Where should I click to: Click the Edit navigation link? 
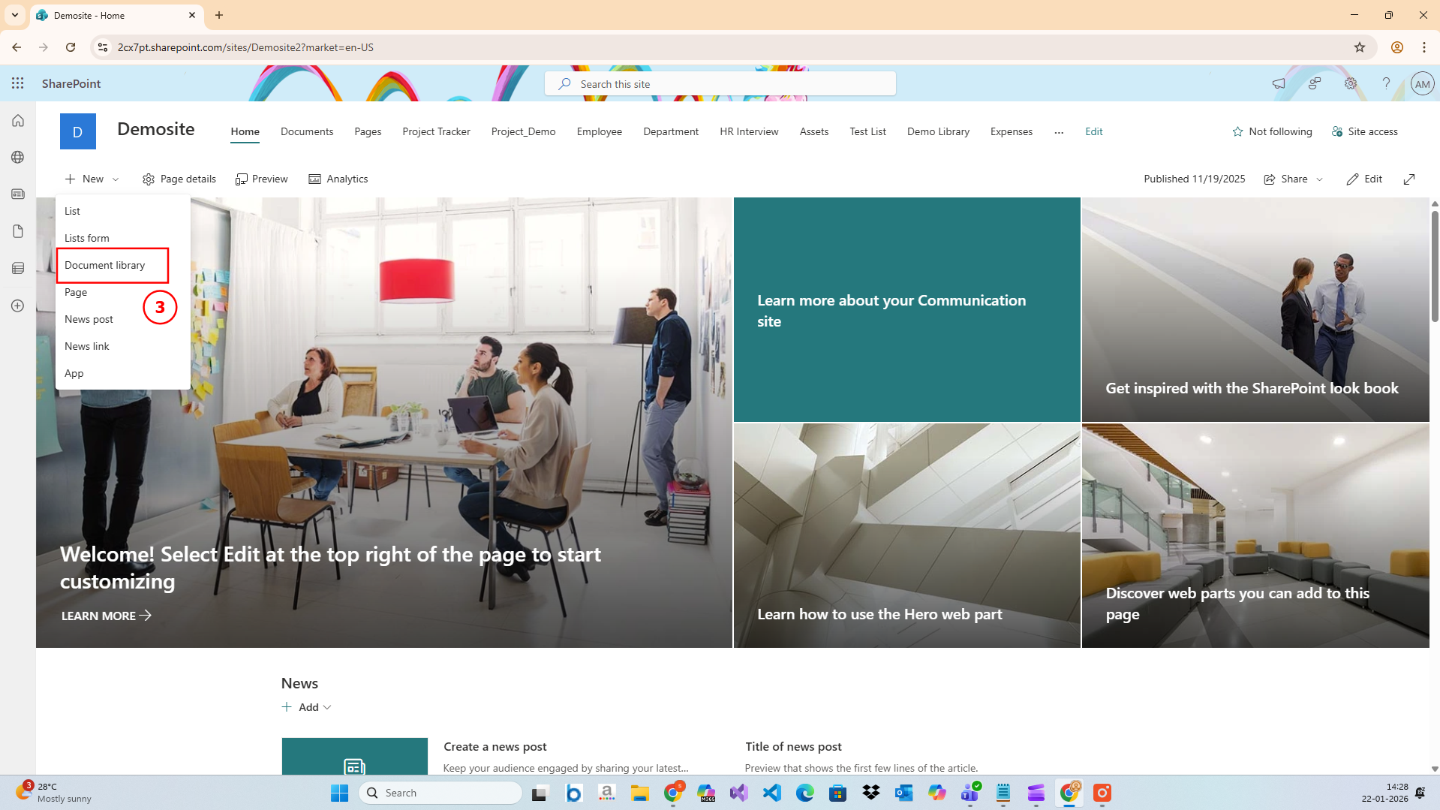pos(1094,132)
